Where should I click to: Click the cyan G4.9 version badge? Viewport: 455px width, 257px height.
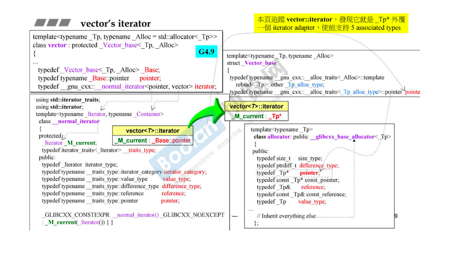[x=206, y=52]
